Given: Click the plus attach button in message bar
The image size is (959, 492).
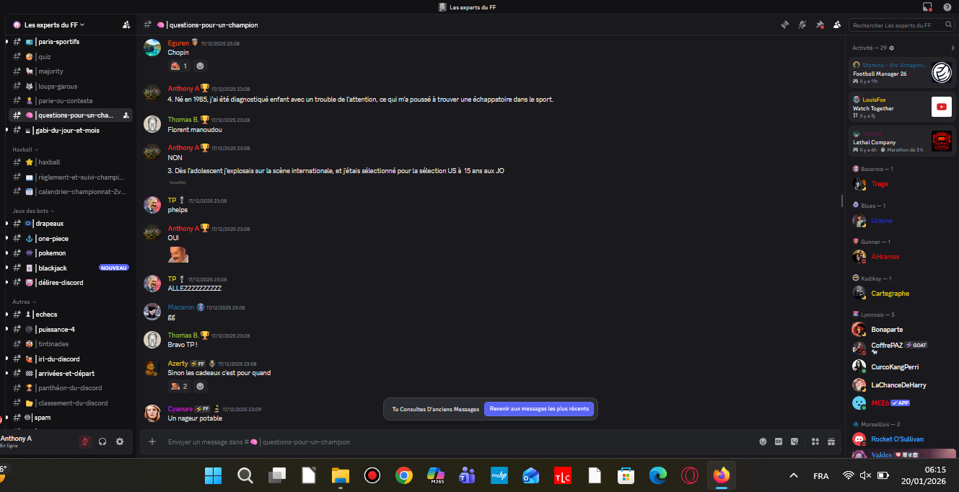Looking at the screenshot, I should click(x=152, y=442).
